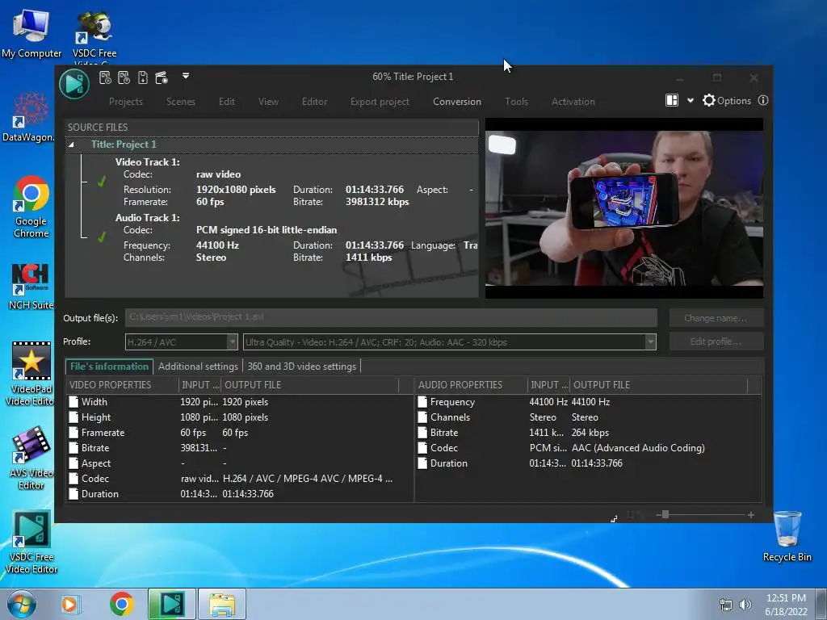827x620 pixels.
Task: Collapse the Title: Project 1 tree node
Action: tap(71, 145)
